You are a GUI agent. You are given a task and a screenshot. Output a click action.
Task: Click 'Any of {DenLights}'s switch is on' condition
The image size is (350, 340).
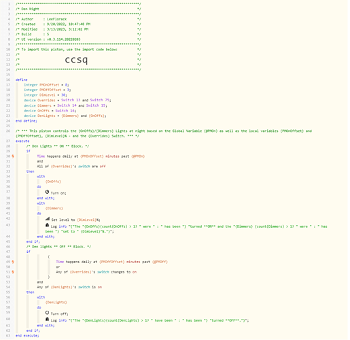69,287
